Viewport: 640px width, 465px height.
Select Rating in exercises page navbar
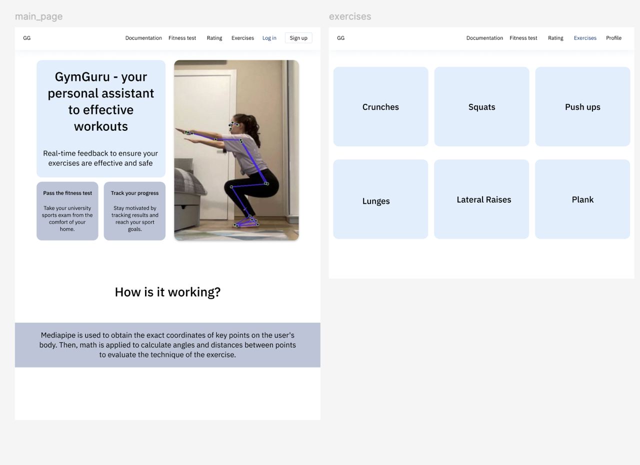555,38
